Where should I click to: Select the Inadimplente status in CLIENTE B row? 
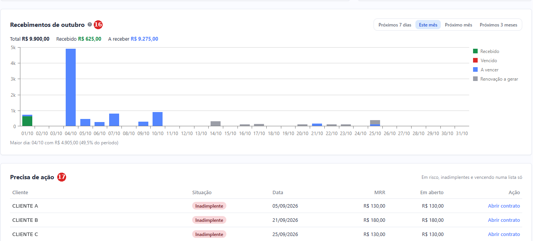[x=209, y=220]
